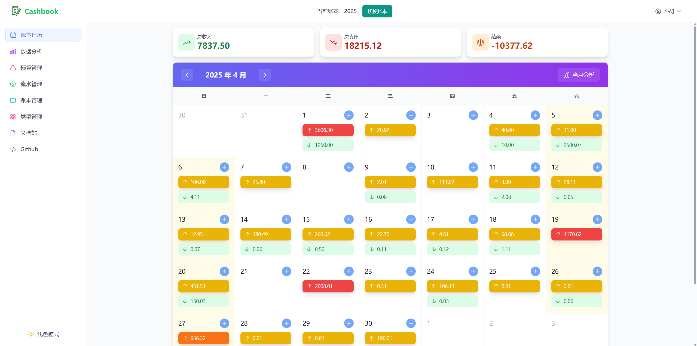Add a record on April 14
The width and height of the screenshot is (697, 346).
coord(286,219)
